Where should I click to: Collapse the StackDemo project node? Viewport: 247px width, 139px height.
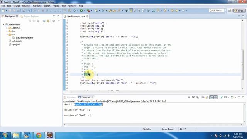click(3, 25)
